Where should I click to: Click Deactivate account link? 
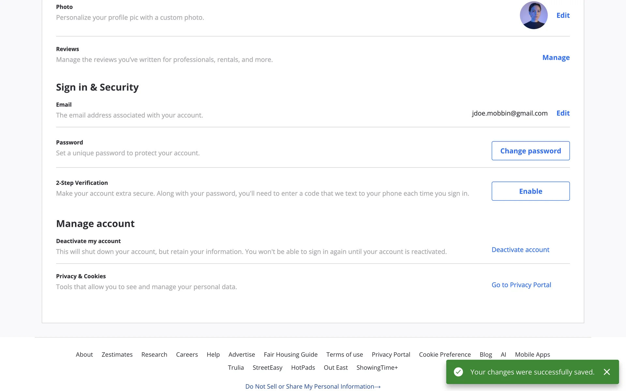pyautogui.click(x=520, y=250)
